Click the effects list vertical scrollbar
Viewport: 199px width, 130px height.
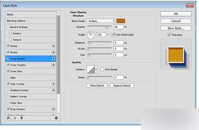pyautogui.click(x=58, y=55)
